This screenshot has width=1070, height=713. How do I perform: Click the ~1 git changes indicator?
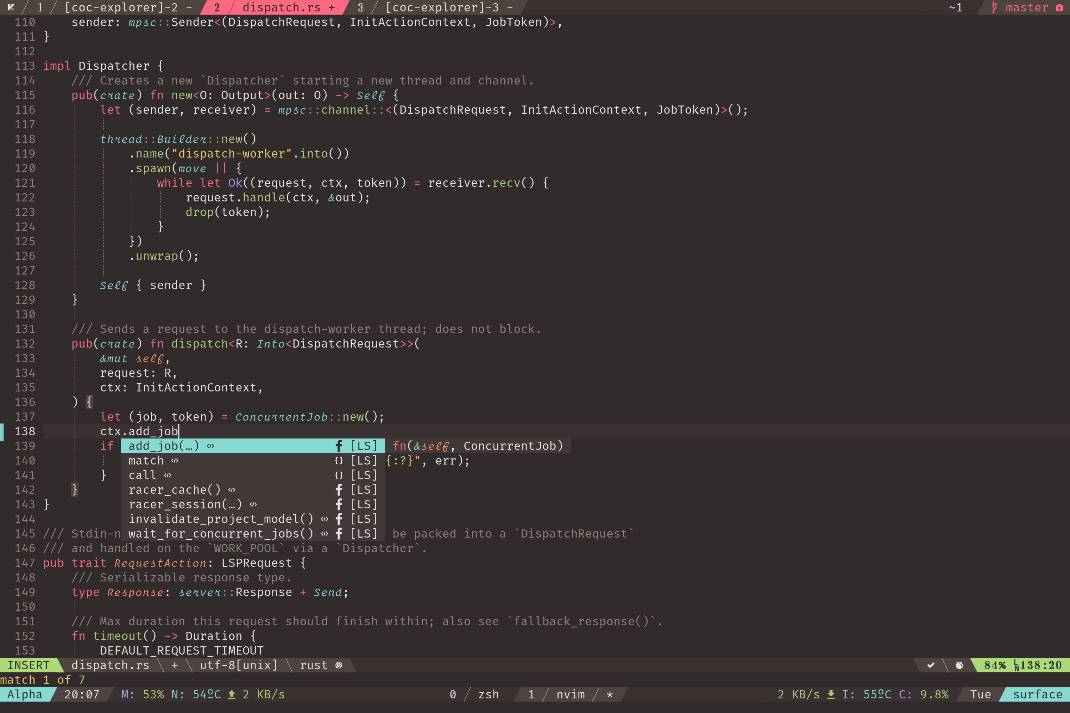tap(956, 7)
